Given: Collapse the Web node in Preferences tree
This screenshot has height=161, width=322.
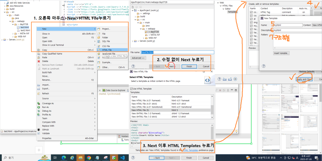Looking at the screenshot, I should (x=218, y=3).
